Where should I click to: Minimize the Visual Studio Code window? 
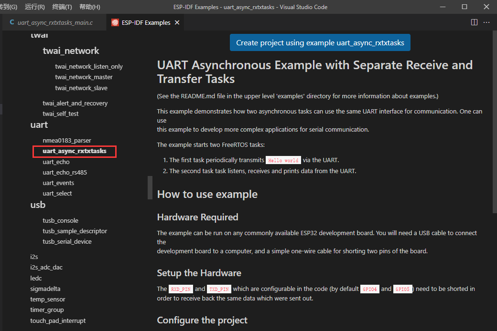tap(443, 7)
